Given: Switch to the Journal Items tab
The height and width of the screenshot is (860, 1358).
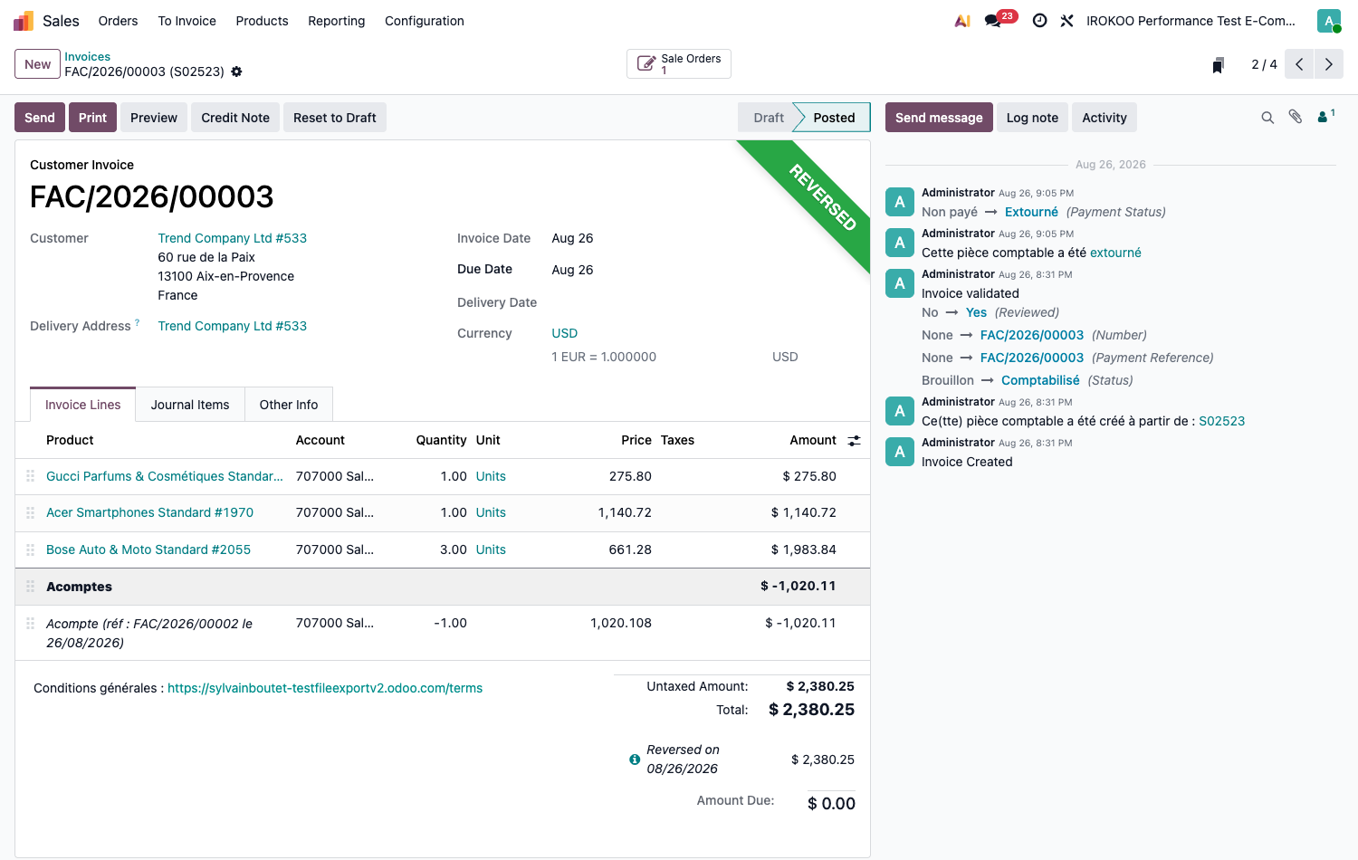Looking at the screenshot, I should (190, 405).
